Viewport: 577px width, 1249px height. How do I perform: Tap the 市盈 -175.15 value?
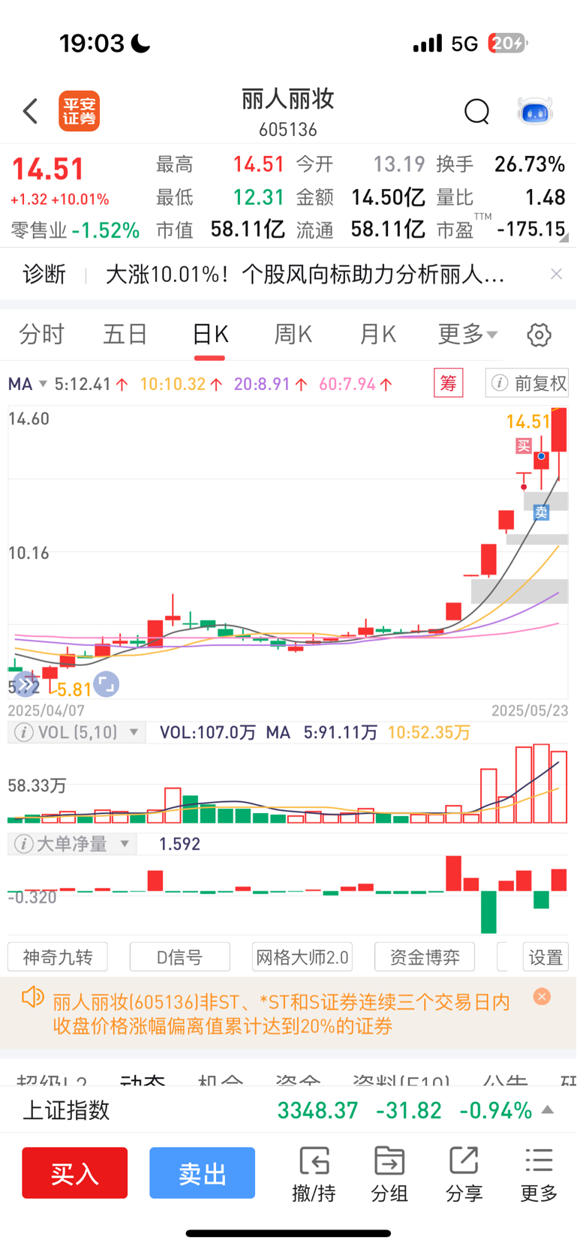532,229
